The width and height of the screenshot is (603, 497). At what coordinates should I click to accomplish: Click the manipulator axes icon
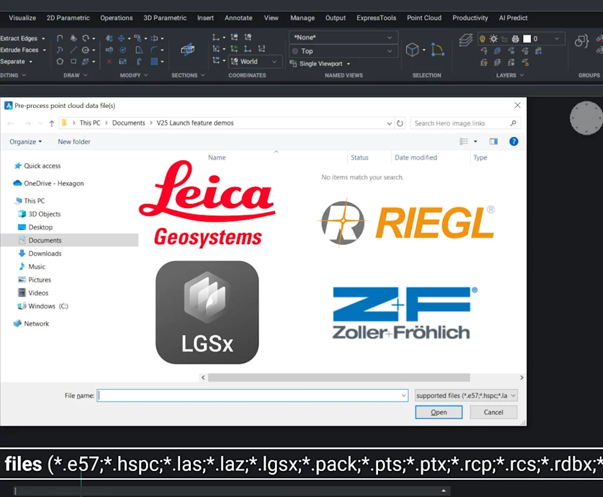pyautogui.click(x=438, y=50)
